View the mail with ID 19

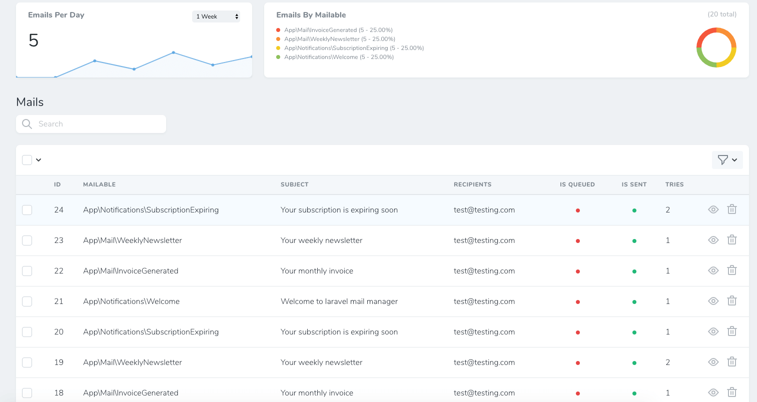[x=713, y=362]
